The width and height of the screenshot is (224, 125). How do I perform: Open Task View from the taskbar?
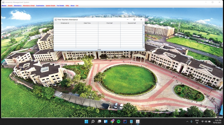tap(99, 121)
